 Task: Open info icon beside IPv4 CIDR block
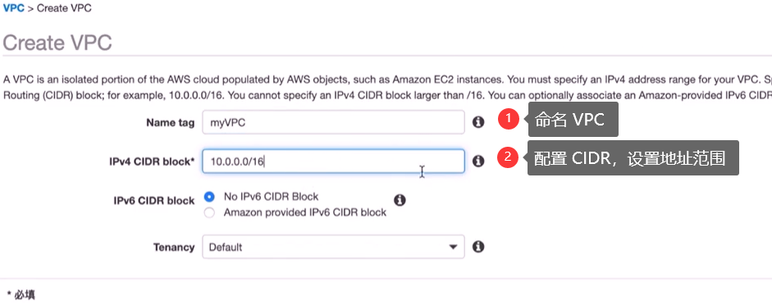point(478,161)
